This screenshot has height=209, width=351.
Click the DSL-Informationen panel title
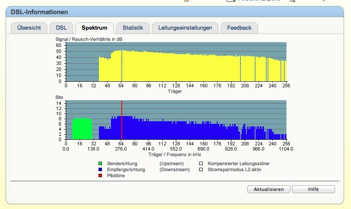[39, 12]
